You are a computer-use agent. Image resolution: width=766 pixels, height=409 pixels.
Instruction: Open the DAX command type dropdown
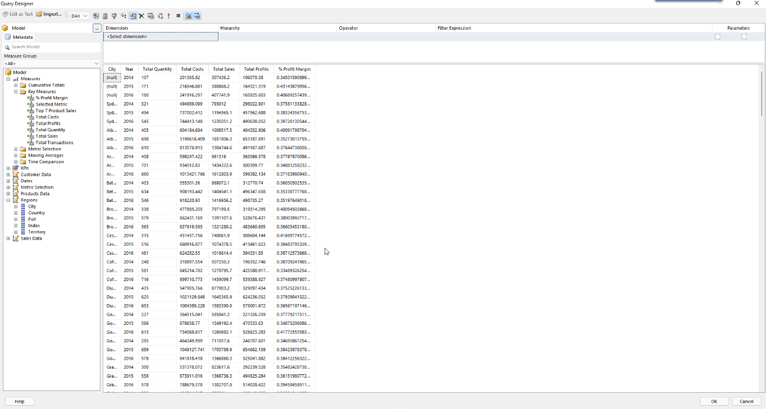tap(79, 16)
